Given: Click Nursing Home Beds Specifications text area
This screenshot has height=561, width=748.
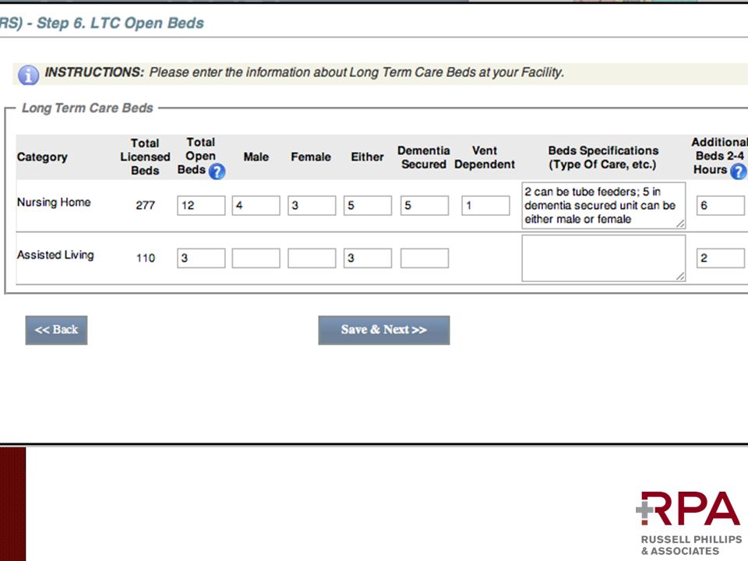Looking at the screenshot, I should coord(604,206).
